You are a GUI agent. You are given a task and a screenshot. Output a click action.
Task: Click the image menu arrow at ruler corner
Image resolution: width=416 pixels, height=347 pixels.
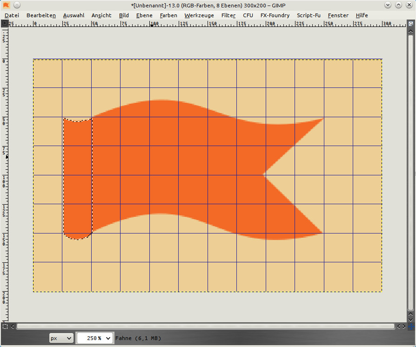[x=5, y=23]
